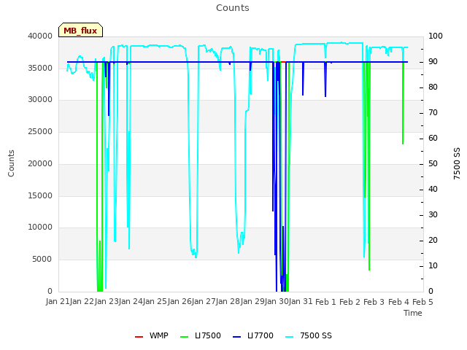This screenshot has width=467, height=350.
Task: Click the Time axis label
Action: [413, 313]
